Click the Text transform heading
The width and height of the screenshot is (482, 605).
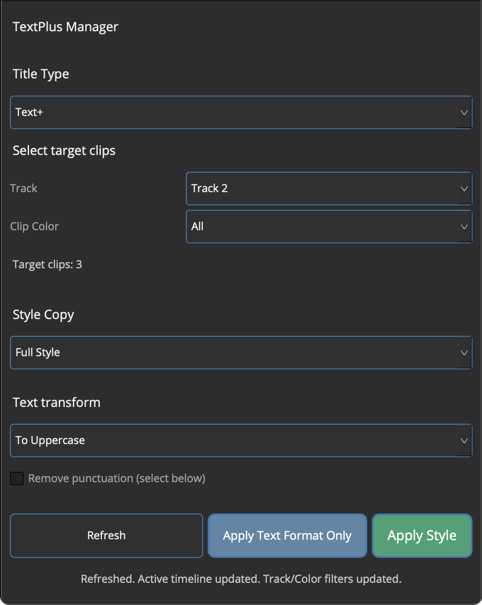point(56,402)
